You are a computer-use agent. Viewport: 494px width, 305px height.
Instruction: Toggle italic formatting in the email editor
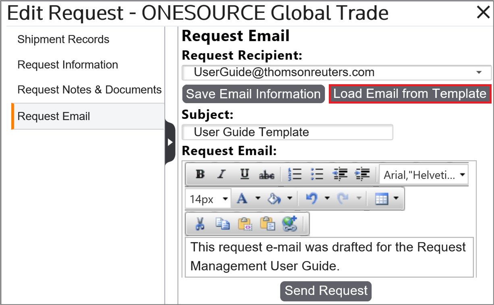[221, 174]
